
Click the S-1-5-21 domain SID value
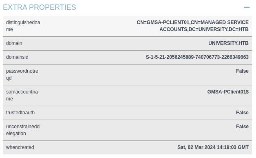(197, 57)
